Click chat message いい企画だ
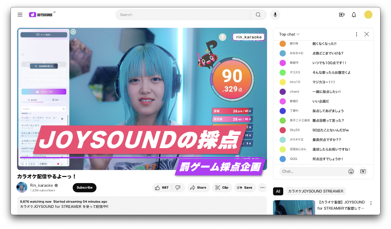This screenshot has height=229, width=391. [x=321, y=101]
